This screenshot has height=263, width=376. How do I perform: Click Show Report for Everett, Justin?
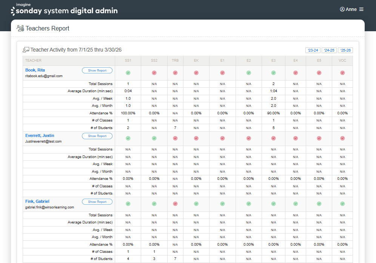(97, 136)
